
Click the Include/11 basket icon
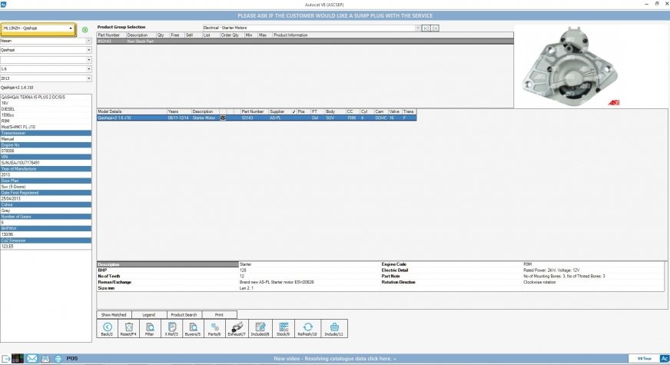334,328
